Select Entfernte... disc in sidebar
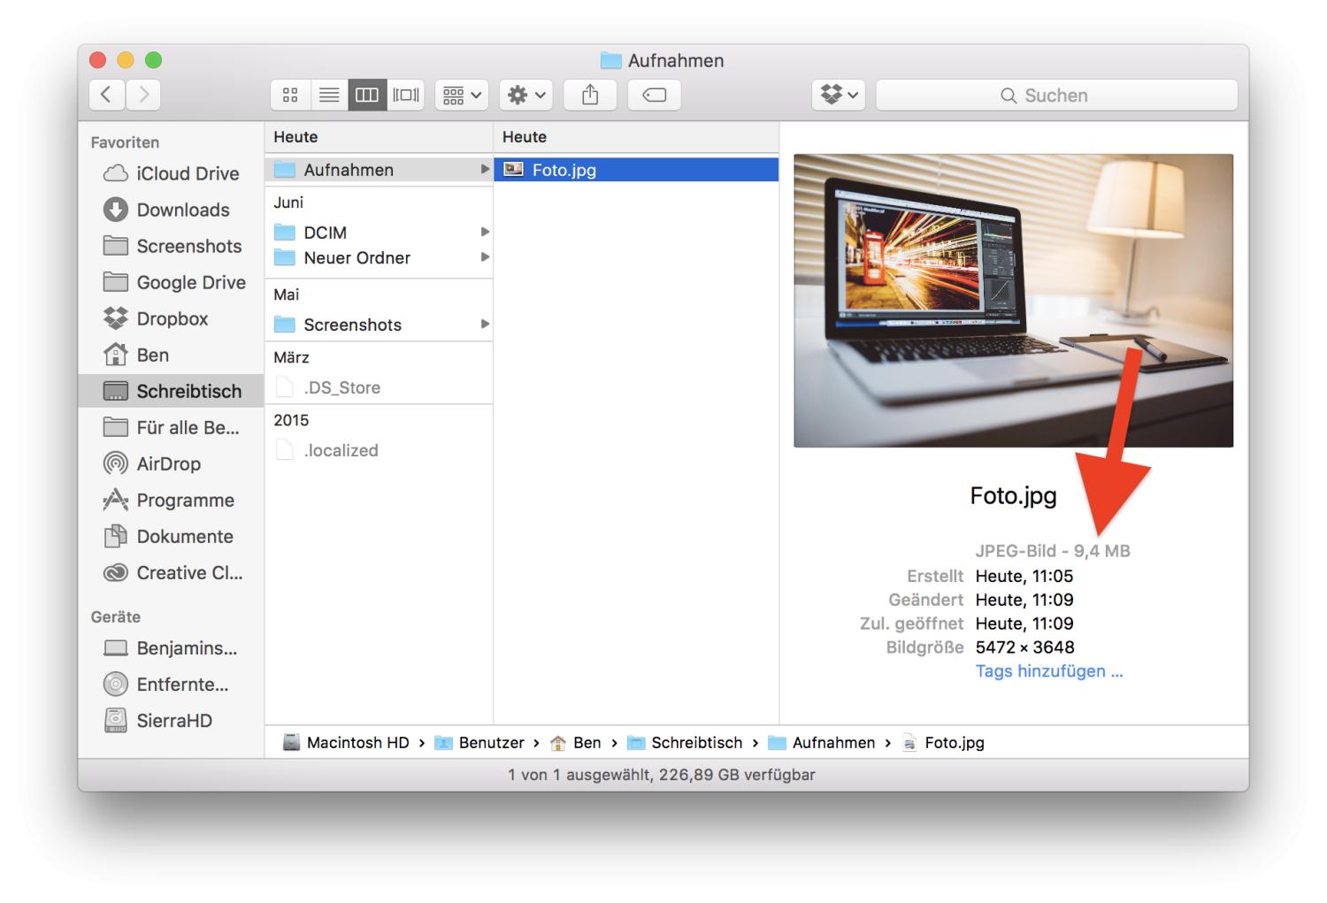This screenshot has width=1327, height=903. coord(171,685)
